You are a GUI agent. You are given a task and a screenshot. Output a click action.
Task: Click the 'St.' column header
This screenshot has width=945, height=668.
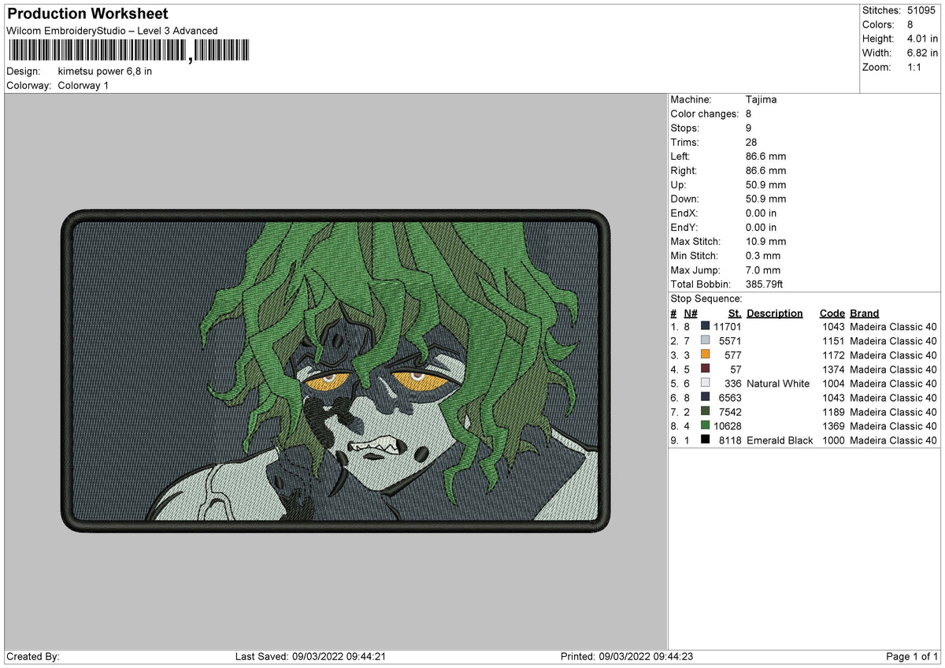click(735, 313)
